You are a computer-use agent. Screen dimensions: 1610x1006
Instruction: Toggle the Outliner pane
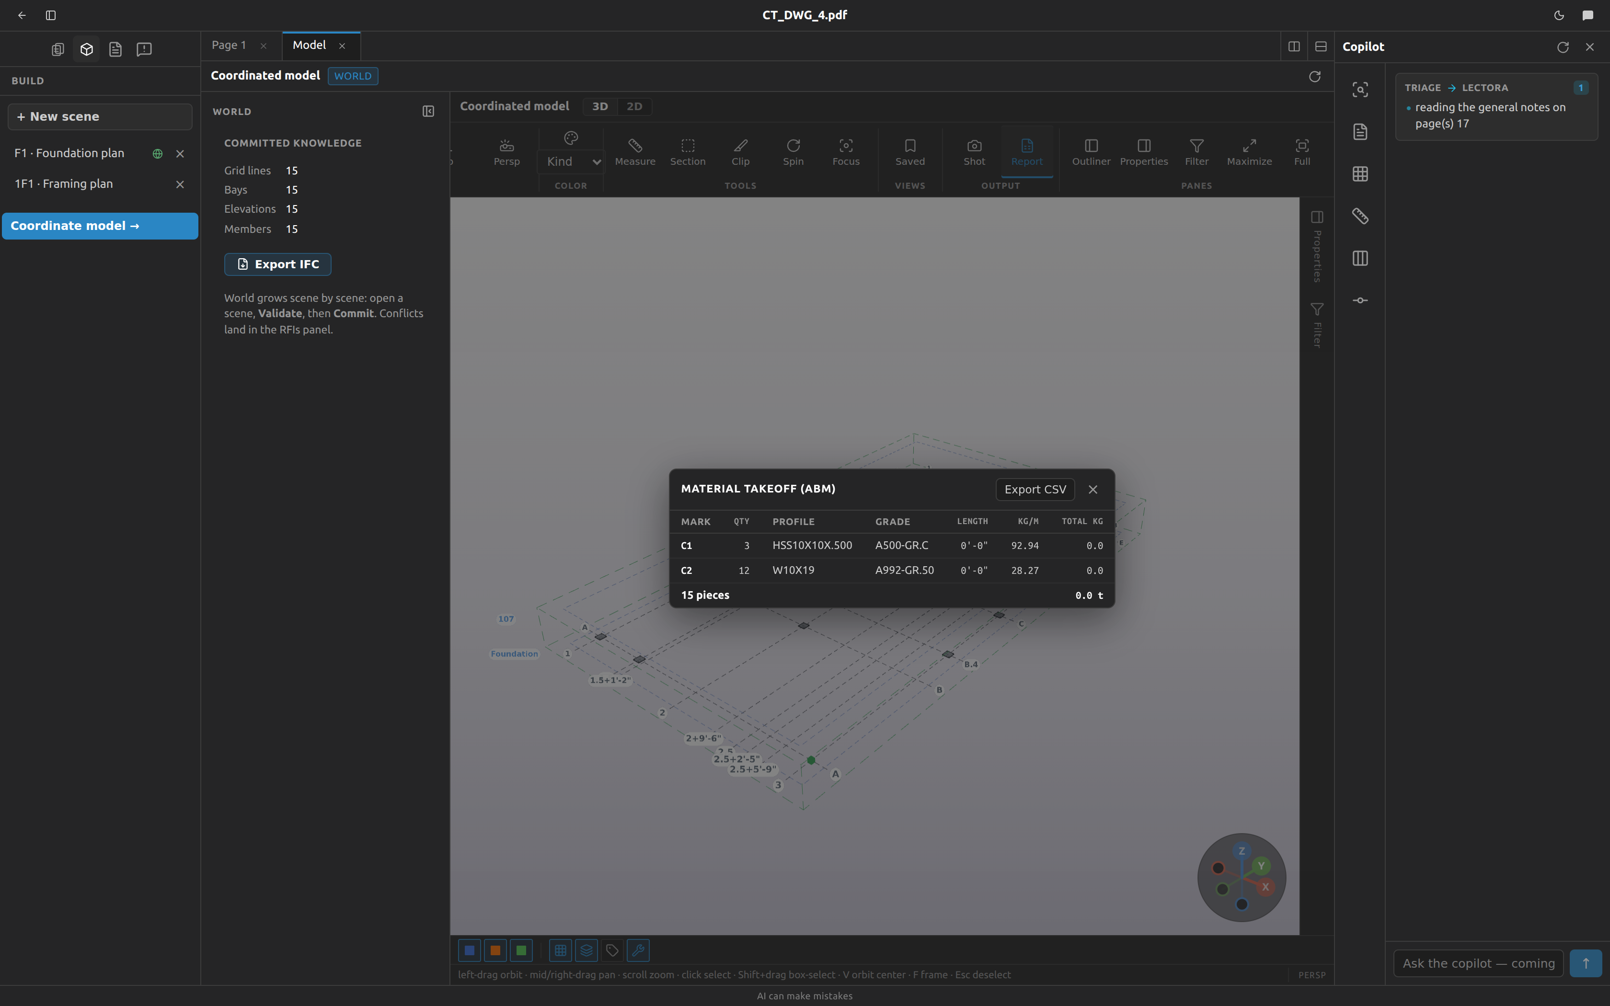click(1091, 152)
